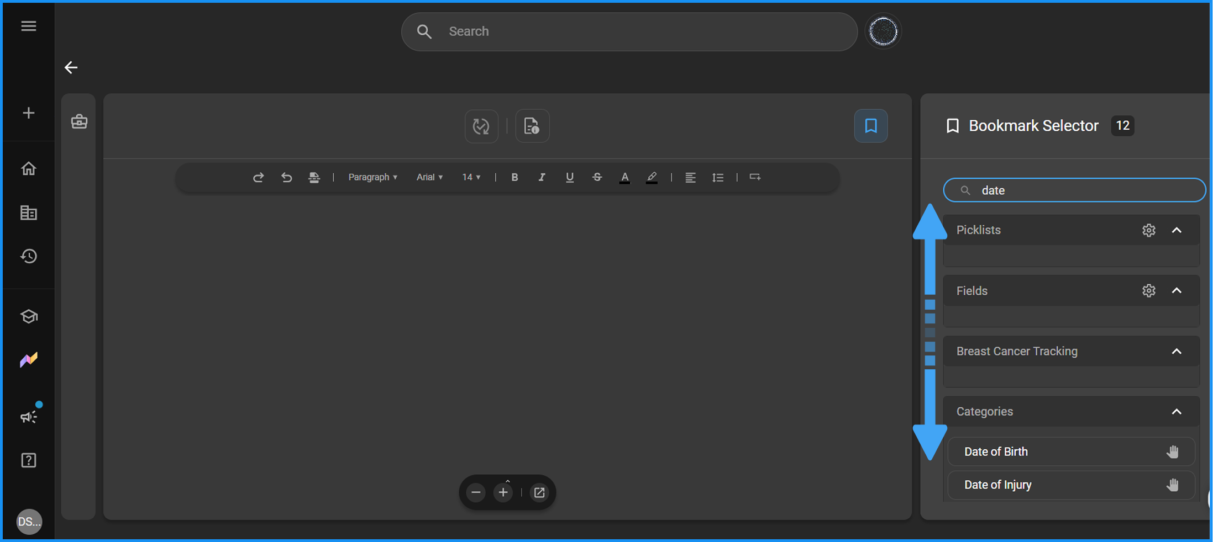Viewport: 1213px width, 542px height.
Task: Open the Arial font dropdown
Action: 429,177
